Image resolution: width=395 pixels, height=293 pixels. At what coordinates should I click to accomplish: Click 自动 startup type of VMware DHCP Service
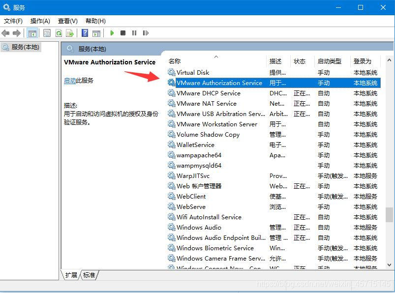click(x=324, y=93)
